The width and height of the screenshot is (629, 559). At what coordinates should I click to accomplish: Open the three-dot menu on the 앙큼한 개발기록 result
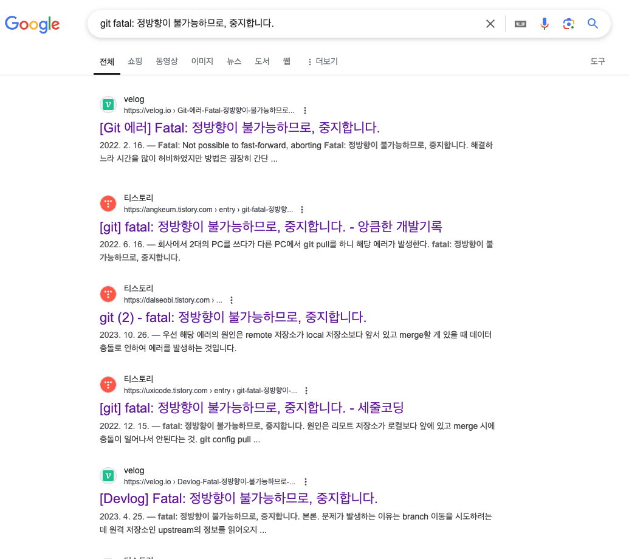coord(302,209)
